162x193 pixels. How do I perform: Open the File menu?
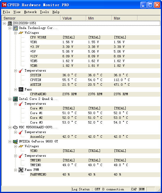pyautogui.click(x=6, y=12)
